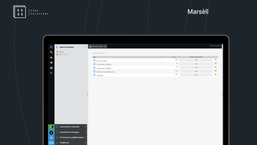Click the count value 515

(x=176, y=71)
